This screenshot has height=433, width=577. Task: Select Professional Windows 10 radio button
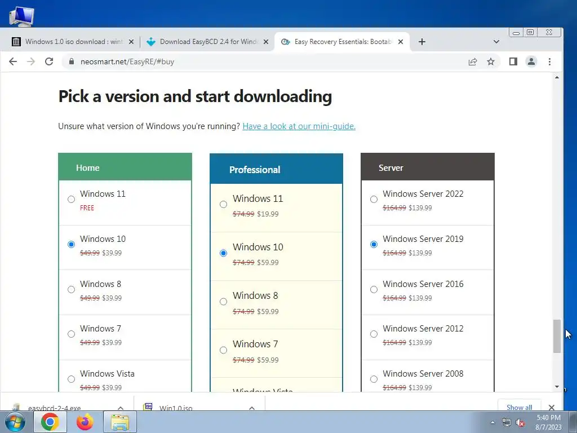coord(223,253)
